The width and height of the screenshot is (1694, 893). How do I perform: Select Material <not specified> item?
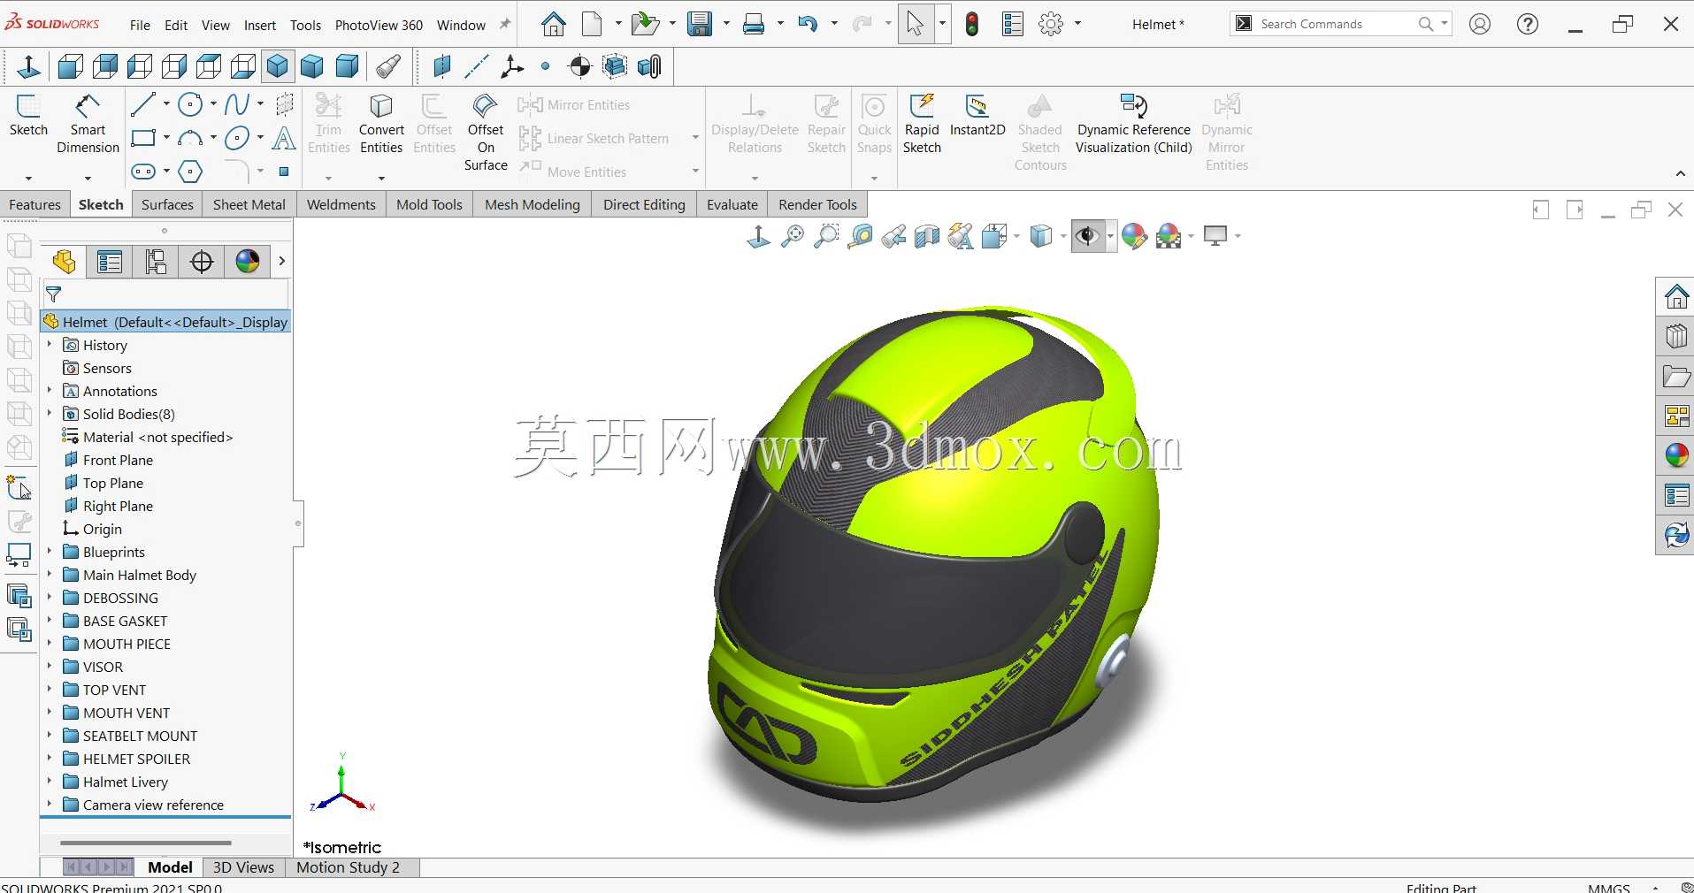[157, 437]
